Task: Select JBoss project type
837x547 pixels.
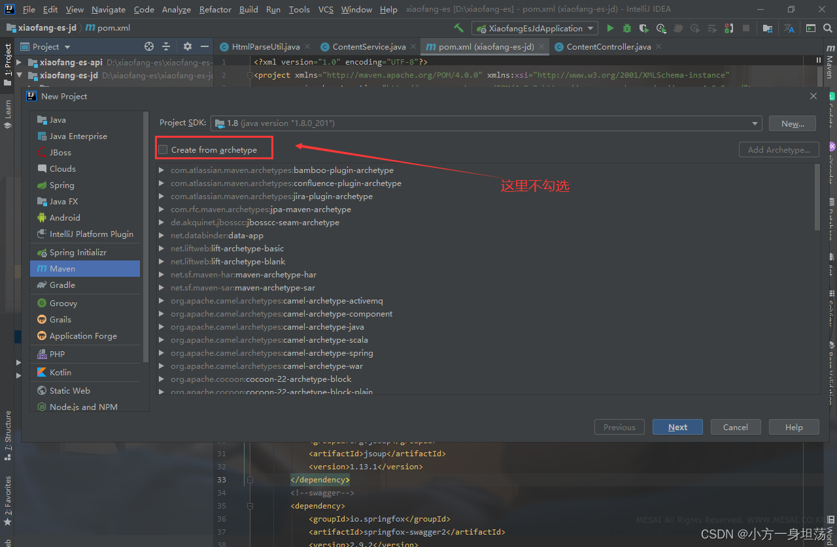Action: coord(85,152)
